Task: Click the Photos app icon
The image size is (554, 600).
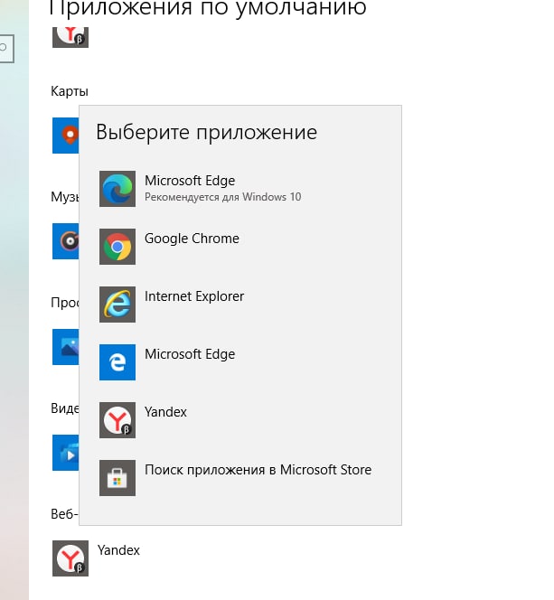Action: click(x=66, y=347)
